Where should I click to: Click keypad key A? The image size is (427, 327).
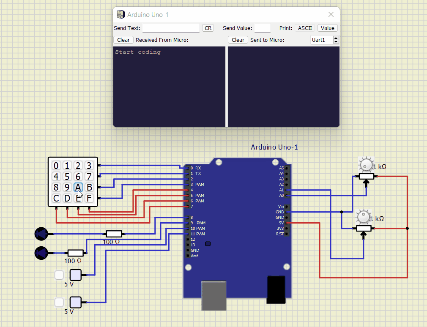[x=78, y=188]
